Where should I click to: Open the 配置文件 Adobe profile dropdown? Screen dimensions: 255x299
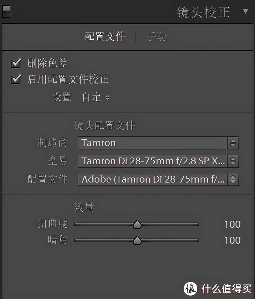point(153,179)
